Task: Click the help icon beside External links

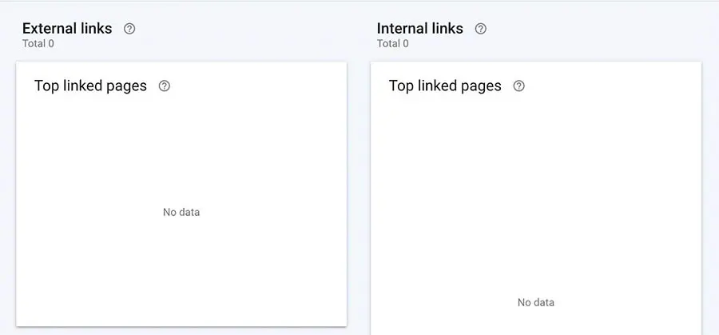Action: coord(129,29)
